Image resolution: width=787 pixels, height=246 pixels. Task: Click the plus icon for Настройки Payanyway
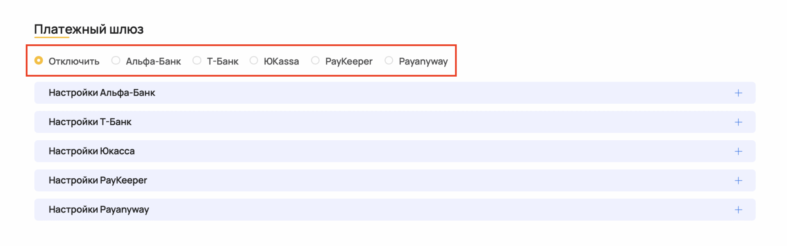tap(738, 210)
